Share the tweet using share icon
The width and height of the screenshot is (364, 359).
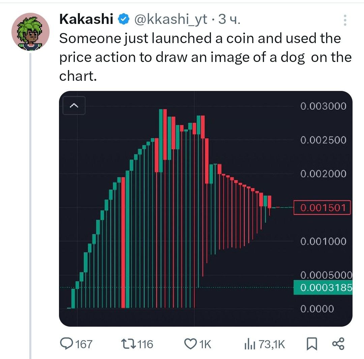(x=338, y=344)
